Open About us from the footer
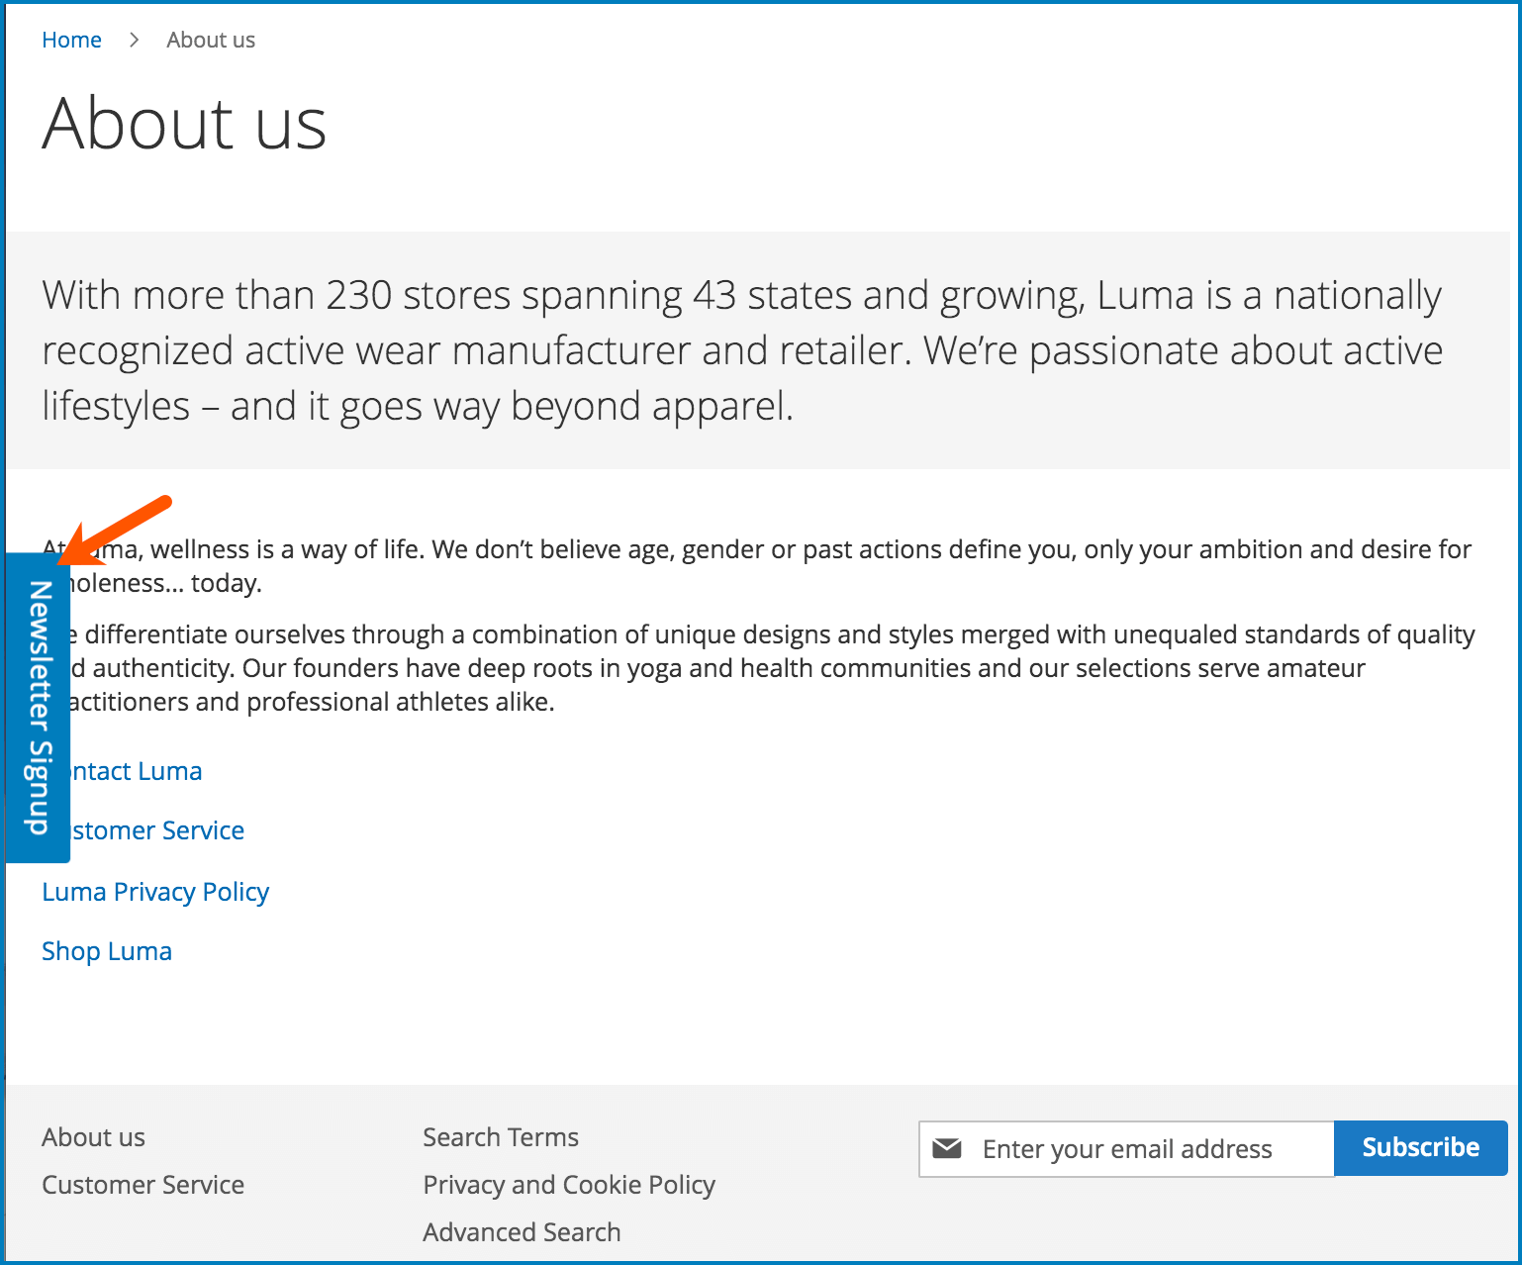 pyautogui.click(x=93, y=1137)
